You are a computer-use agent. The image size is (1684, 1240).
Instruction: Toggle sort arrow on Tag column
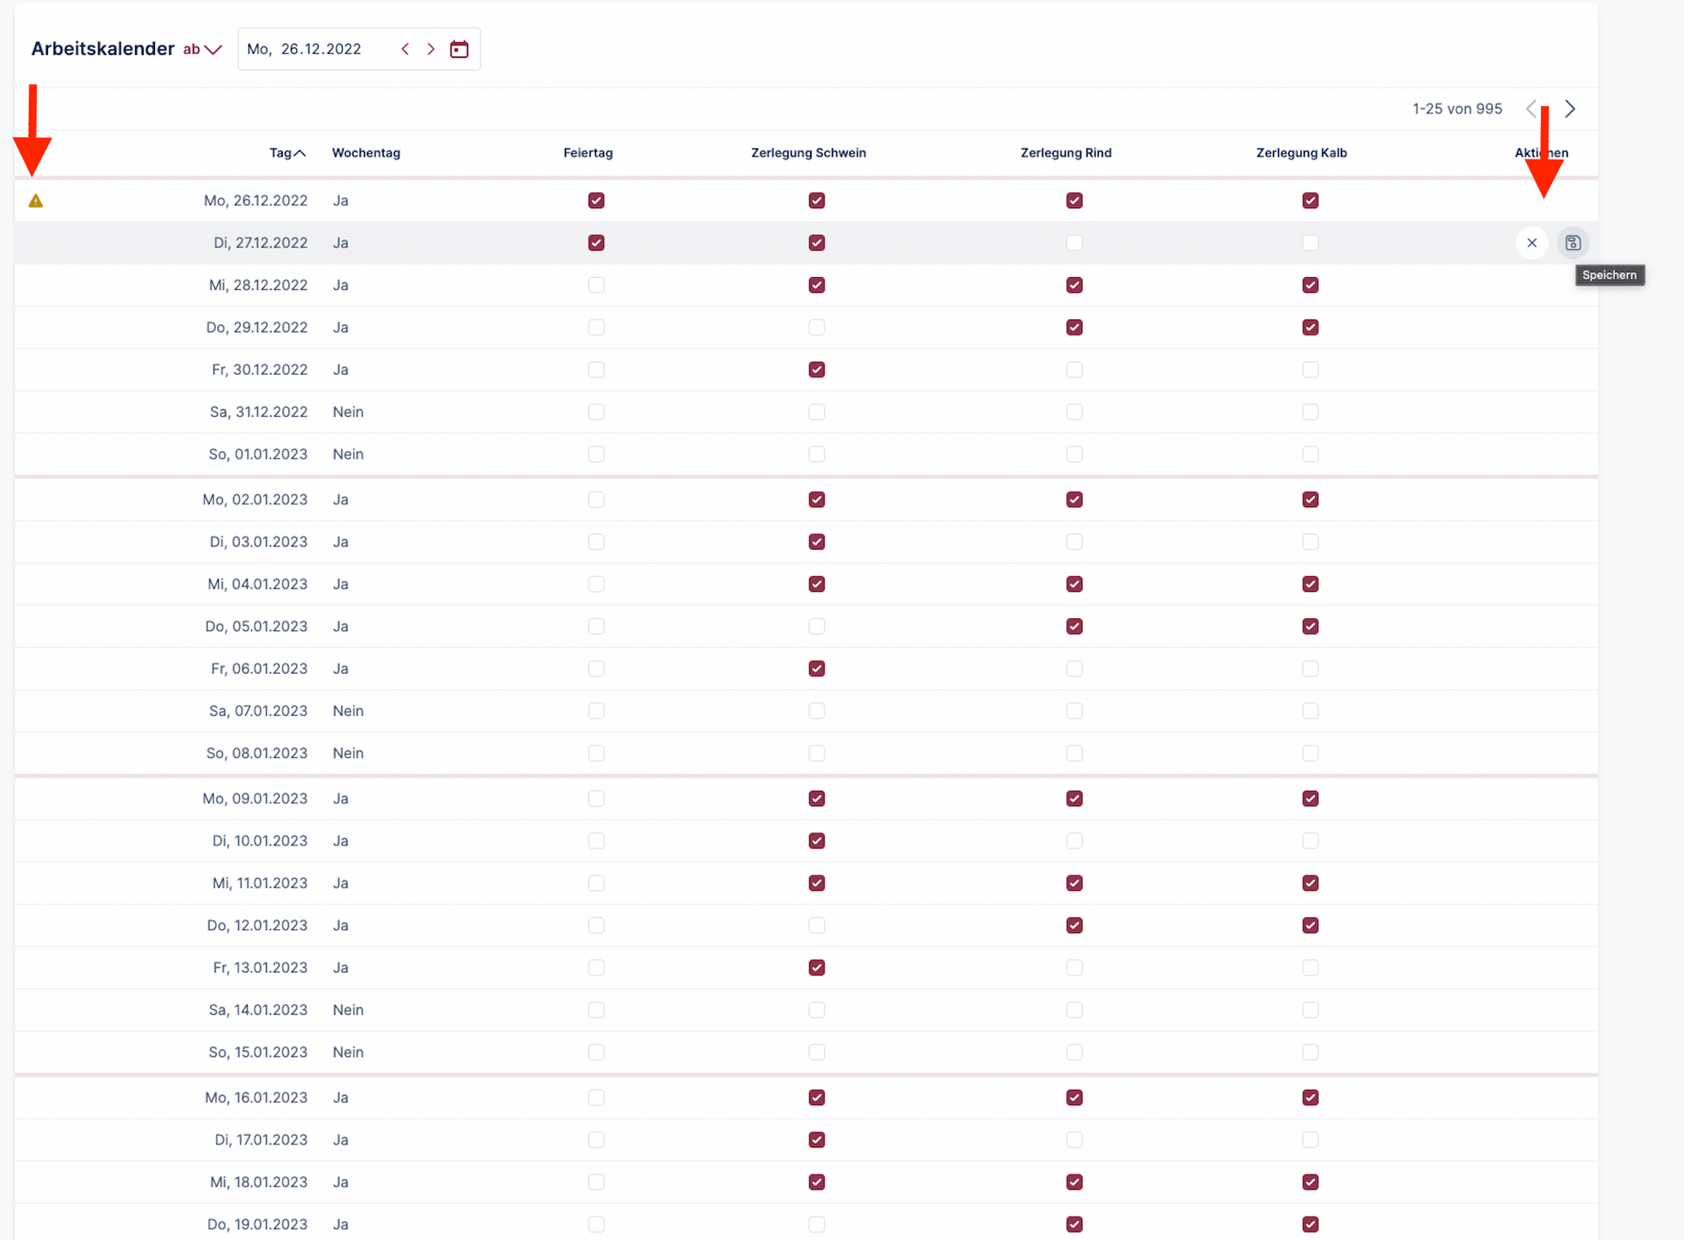click(x=300, y=152)
